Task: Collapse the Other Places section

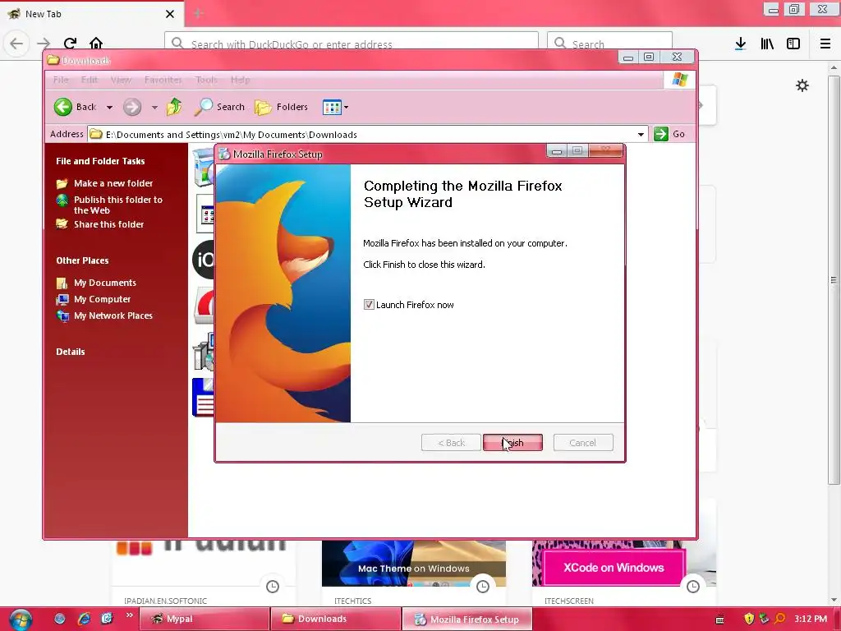Action: click(82, 260)
